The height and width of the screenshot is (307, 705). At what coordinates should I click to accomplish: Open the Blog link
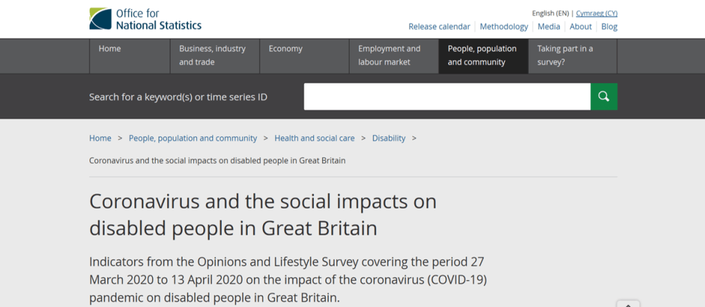609,27
